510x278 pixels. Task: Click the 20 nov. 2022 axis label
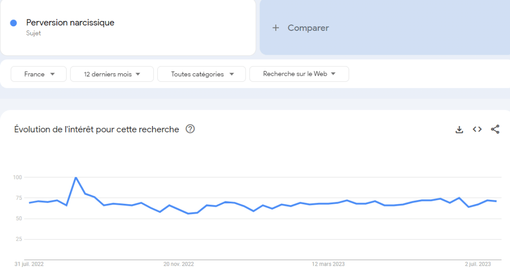click(x=179, y=264)
